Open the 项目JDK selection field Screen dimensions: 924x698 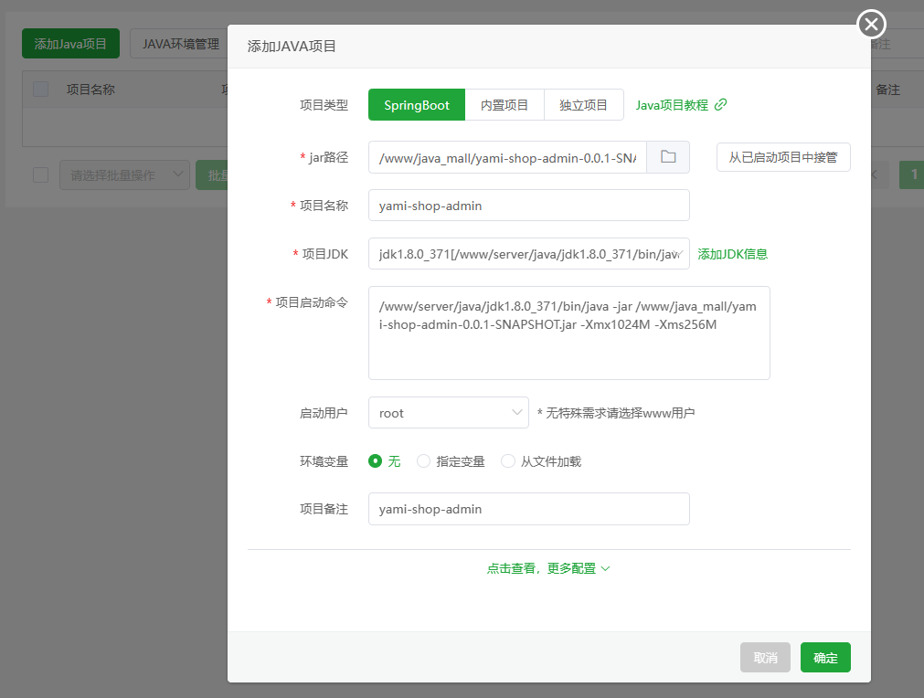point(528,253)
